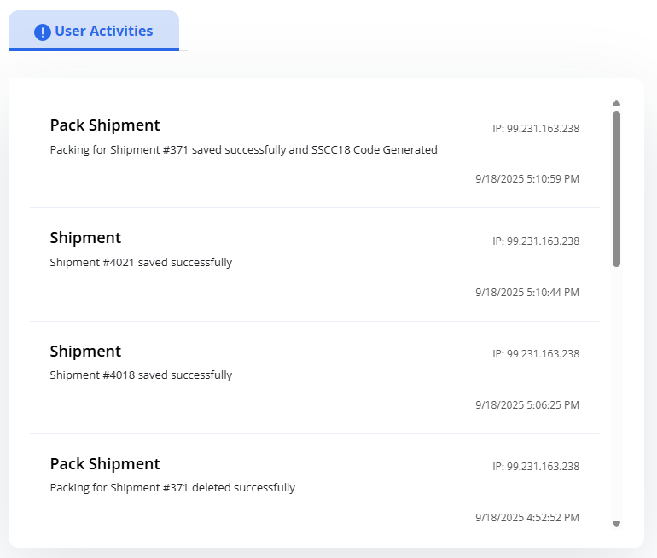Click the IP address on the SSCC18 entry
This screenshot has width=657, height=558.
click(x=535, y=129)
